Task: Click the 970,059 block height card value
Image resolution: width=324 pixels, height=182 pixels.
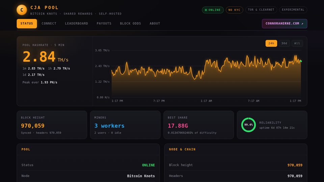Action: point(33,126)
